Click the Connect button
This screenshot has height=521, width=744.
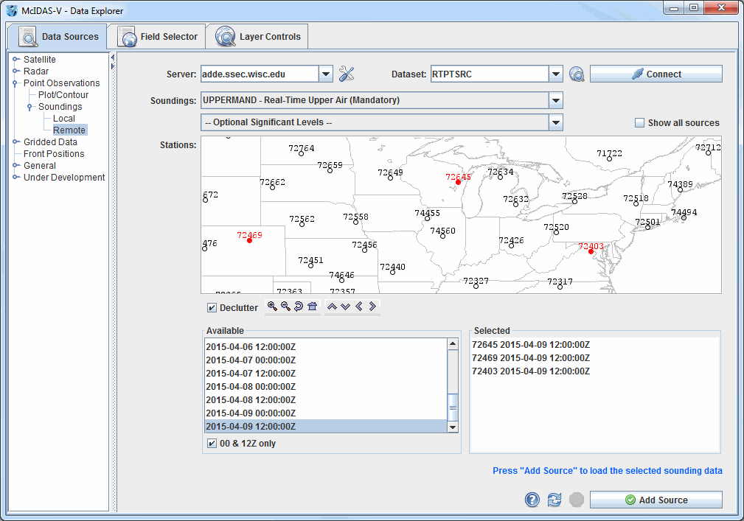[x=656, y=74]
